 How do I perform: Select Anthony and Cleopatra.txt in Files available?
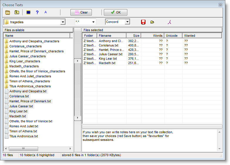26,91
